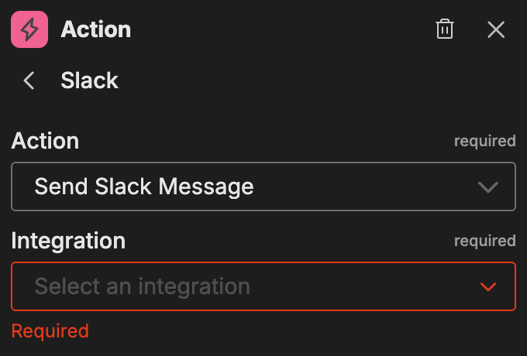
Task: Click the required tag beside the Action label
Action: (x=484, y=141)
